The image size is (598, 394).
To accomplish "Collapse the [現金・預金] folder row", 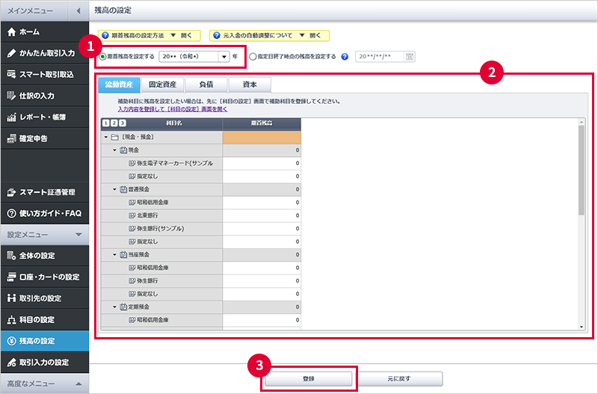I will [x=105, y=137].
